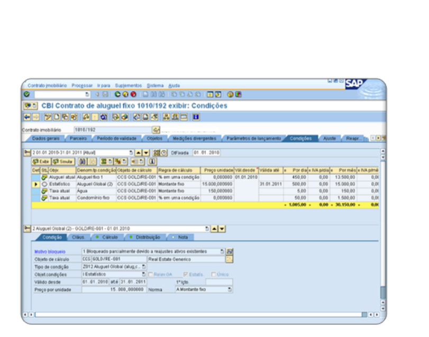The height and width of the screenshot is (337, 429).
Task: Click the status icon of Aluguel fixo 1 row
Action: [44, 177]
